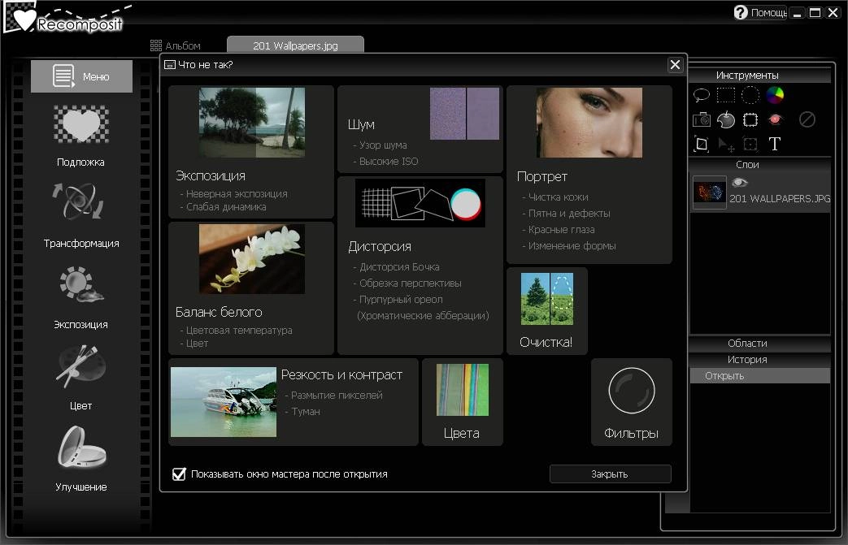Screen dimensions: 848x545
Task: Open the color wheel tool
Action: pyautogui.click(x=775, y=95)
